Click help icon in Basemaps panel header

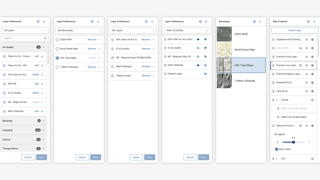(254, 21)
